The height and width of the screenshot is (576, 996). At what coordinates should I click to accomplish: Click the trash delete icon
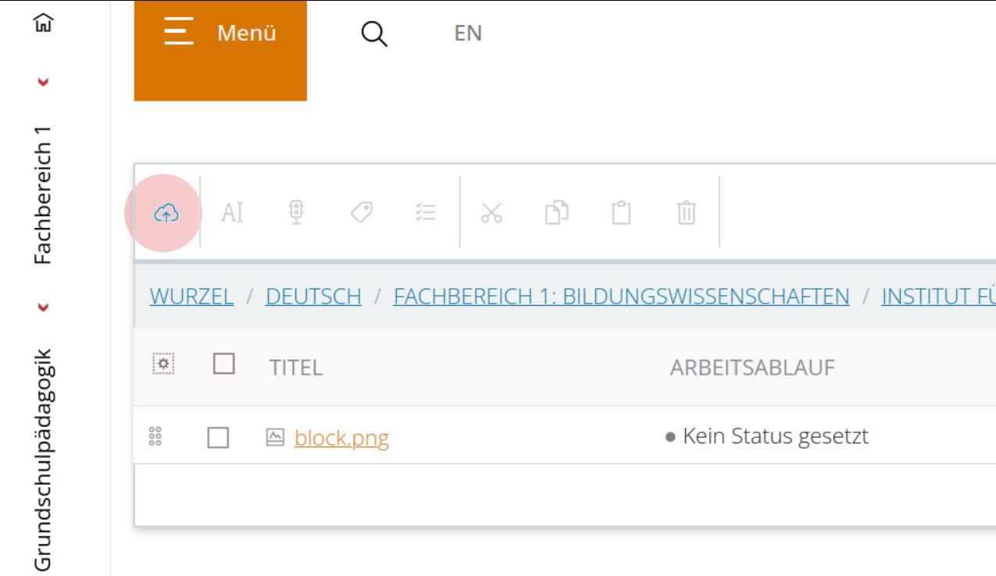pos(686,212)
